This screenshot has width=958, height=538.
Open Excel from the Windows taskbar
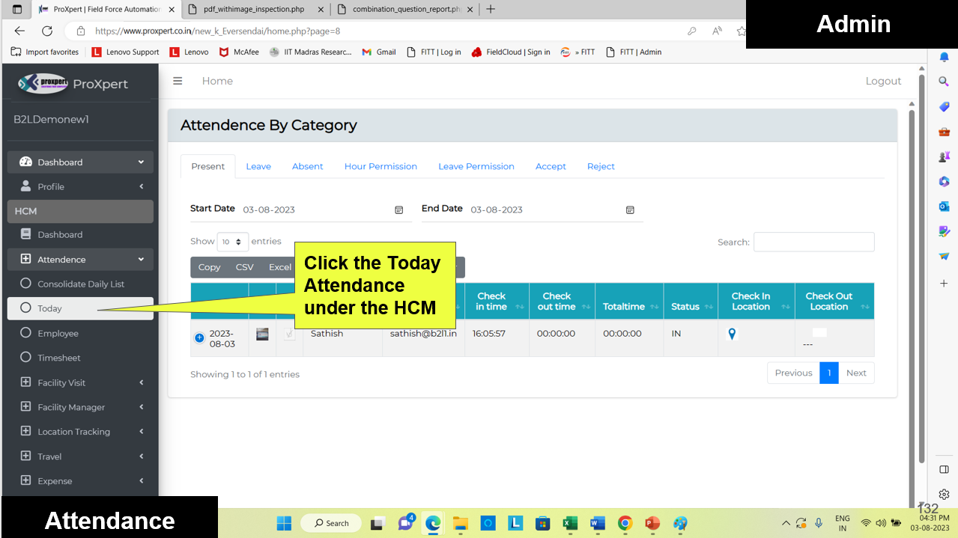click(x=569, y=523)
